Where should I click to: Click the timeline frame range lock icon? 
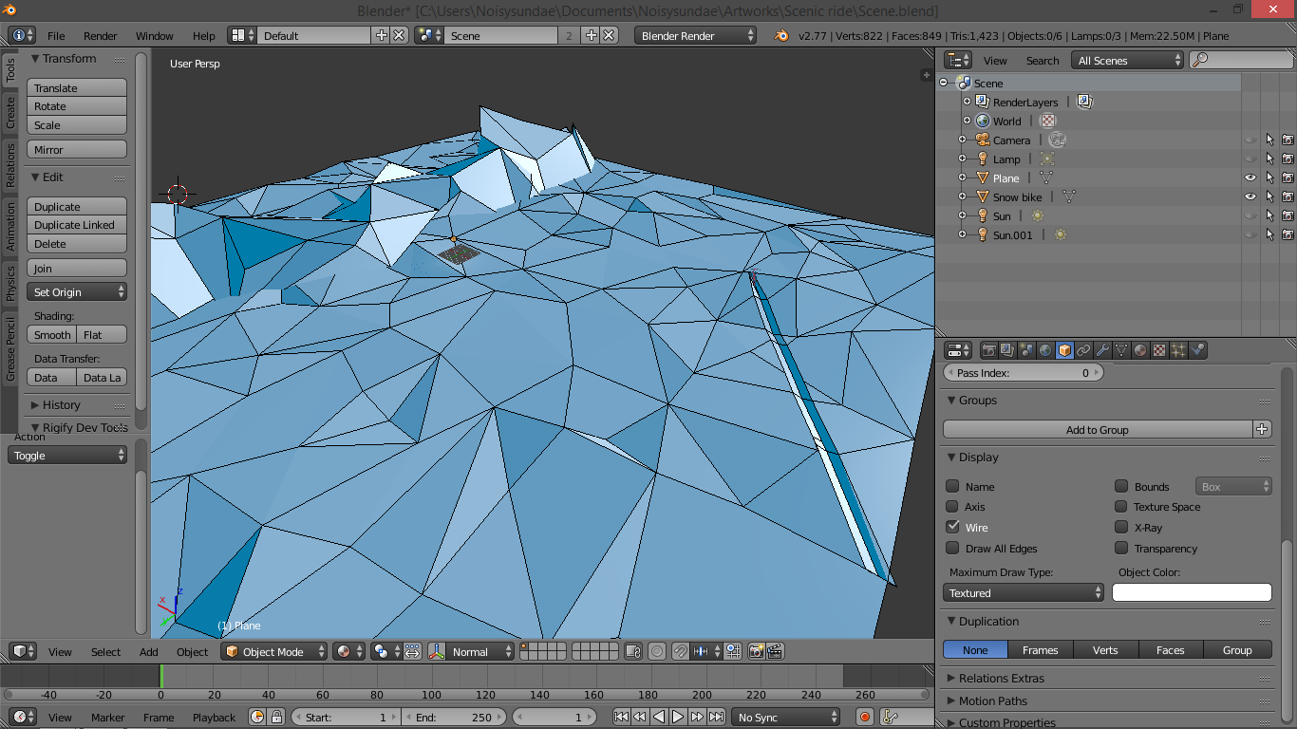[x=276, y=717]
